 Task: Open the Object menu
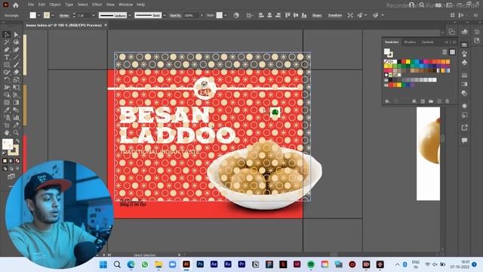(x=55, y=5)
